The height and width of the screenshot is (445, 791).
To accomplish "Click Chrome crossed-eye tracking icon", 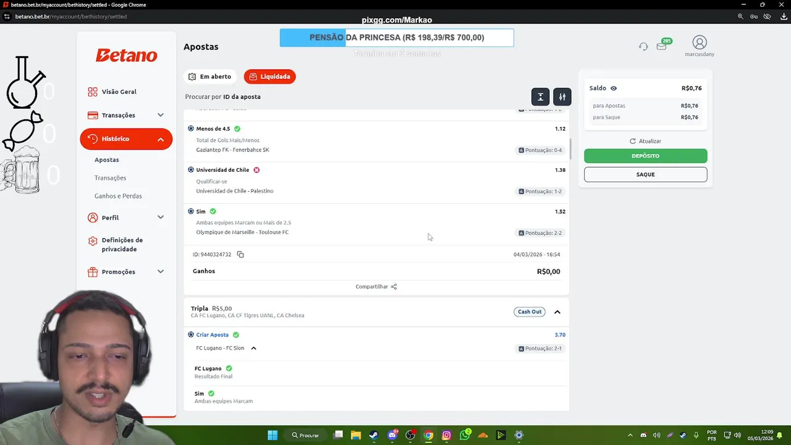I will point(767,17).
